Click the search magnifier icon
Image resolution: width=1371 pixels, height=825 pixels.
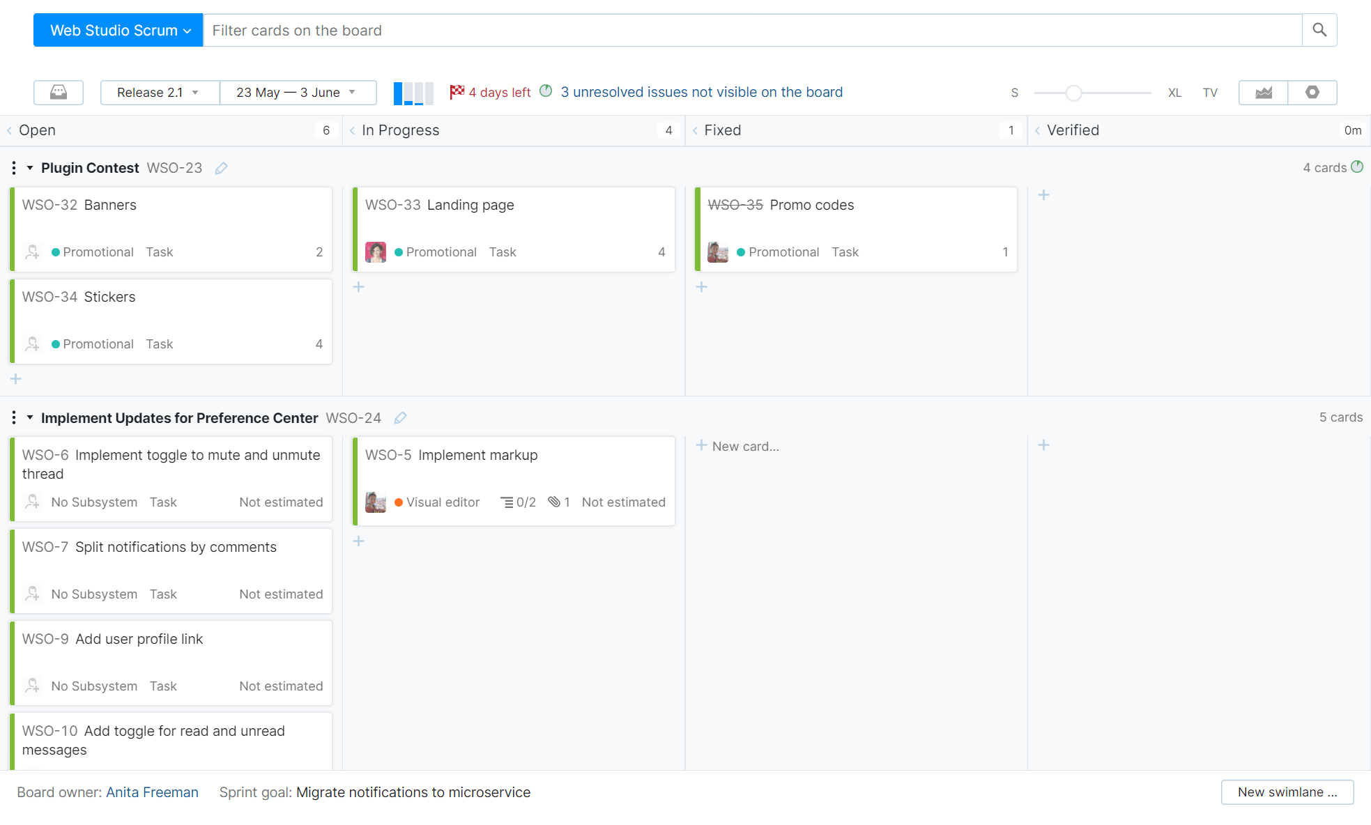tap(1319, 30)
